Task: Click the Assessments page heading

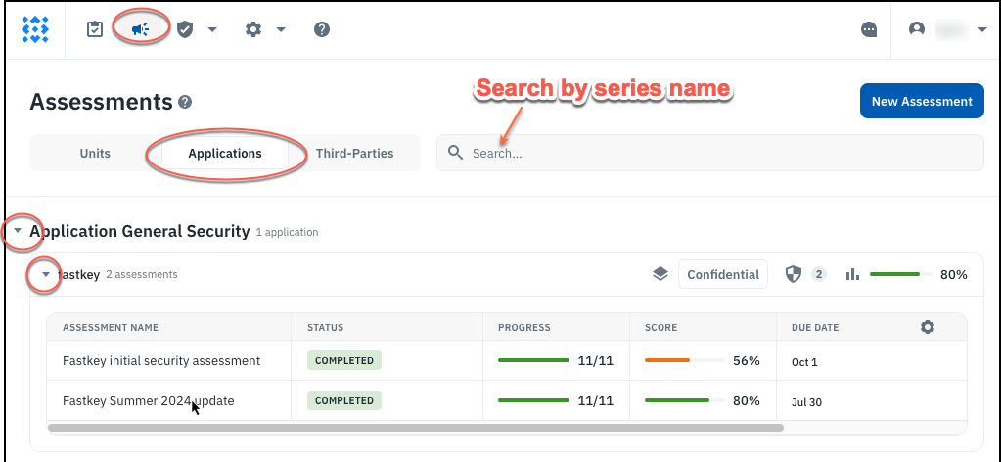Action: [102, 102]
